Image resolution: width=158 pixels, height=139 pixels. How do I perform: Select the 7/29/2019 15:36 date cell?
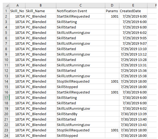tap(133, 70)
